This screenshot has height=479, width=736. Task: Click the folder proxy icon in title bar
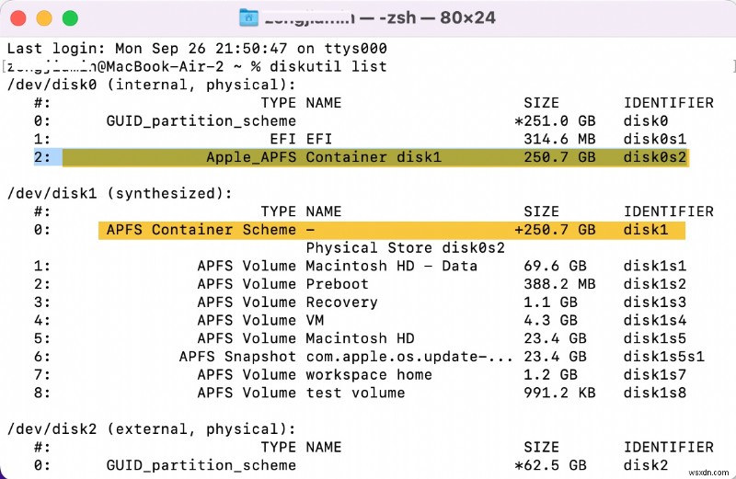(248, 17)
